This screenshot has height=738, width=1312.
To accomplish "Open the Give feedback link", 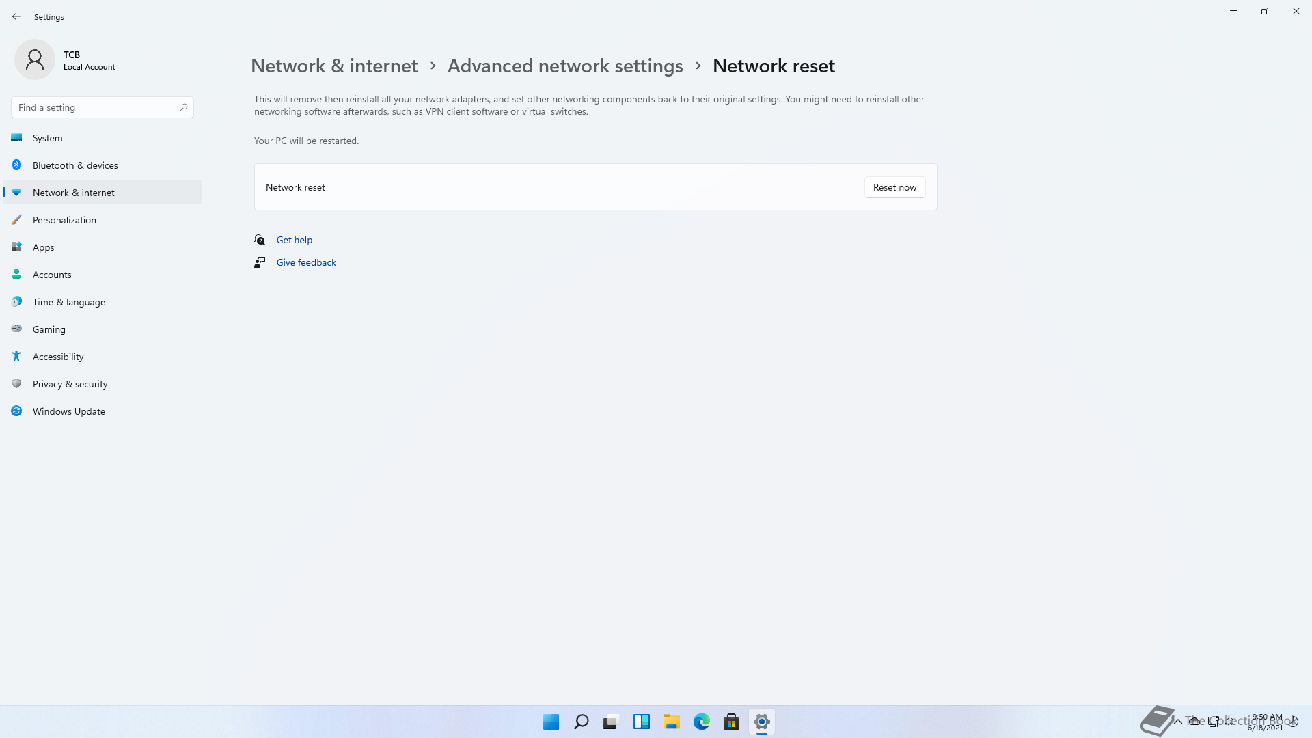I will [x=306, y=262].
